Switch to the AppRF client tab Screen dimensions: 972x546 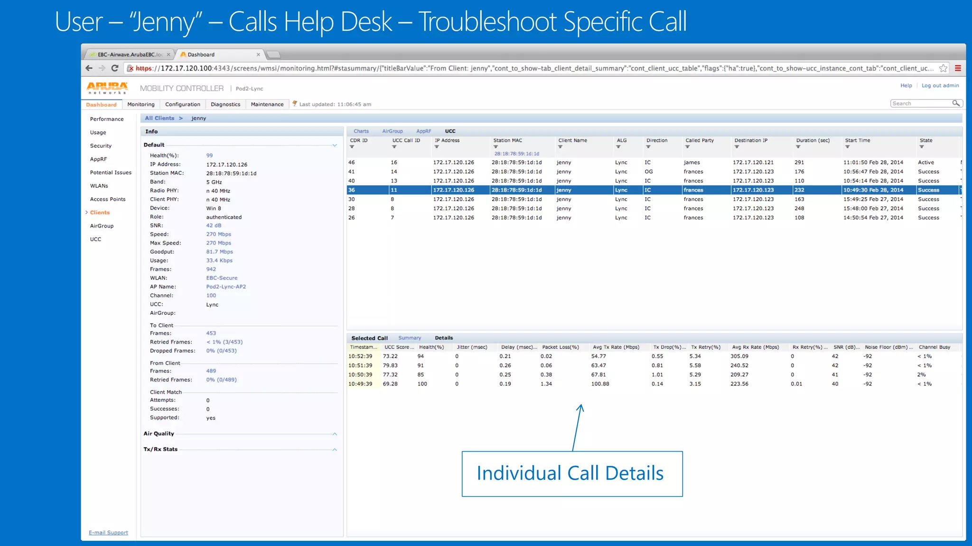click(x=423, y=131)
